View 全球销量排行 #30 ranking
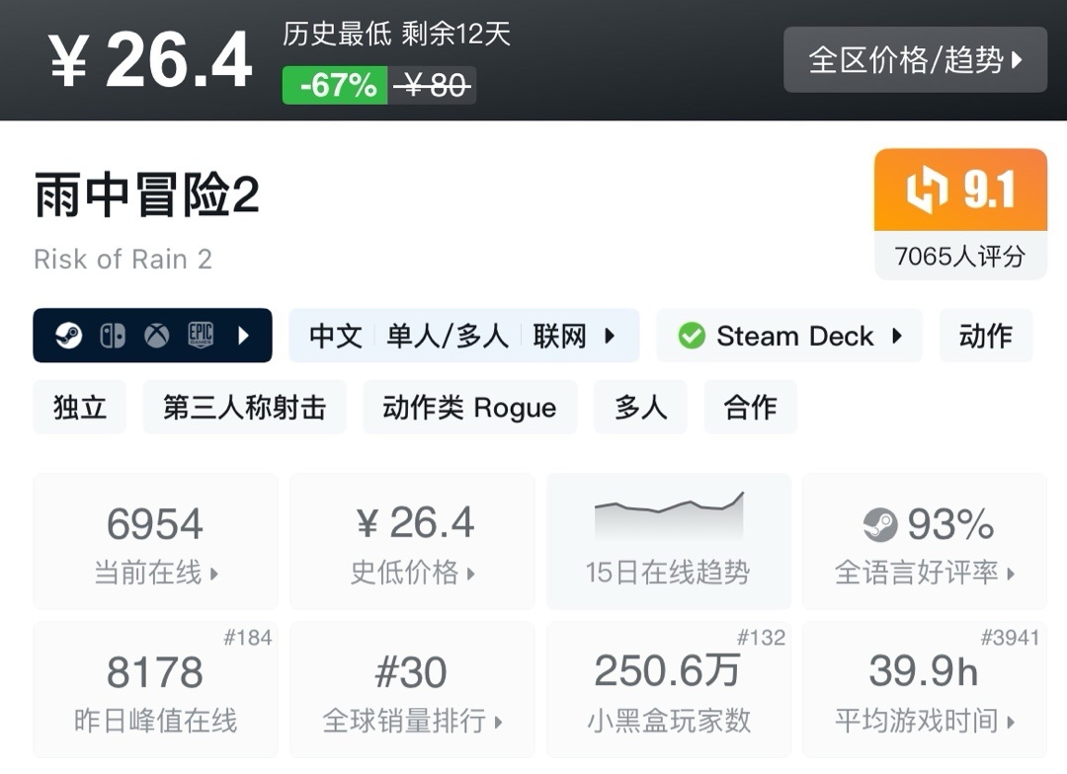The width and height of the screenshot is (1067, 774). (x=412, y=690)
